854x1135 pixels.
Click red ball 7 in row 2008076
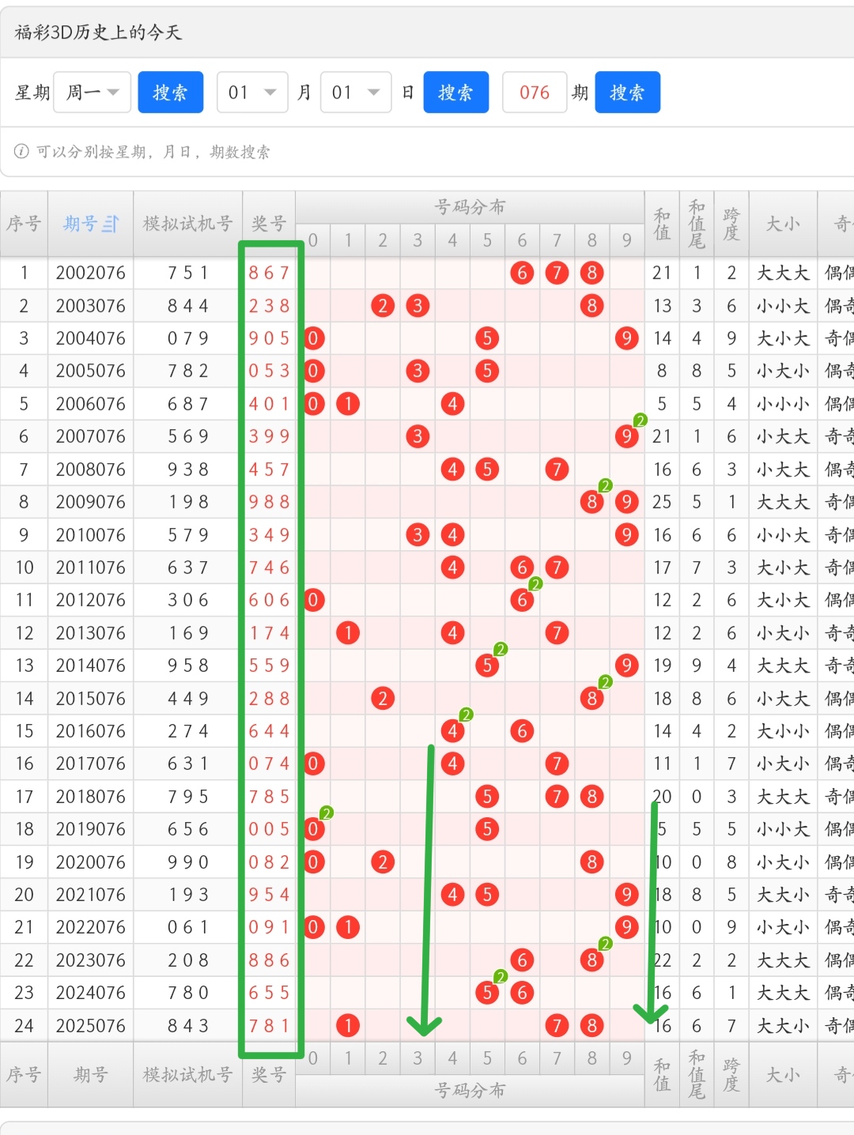tap(557, 469)
